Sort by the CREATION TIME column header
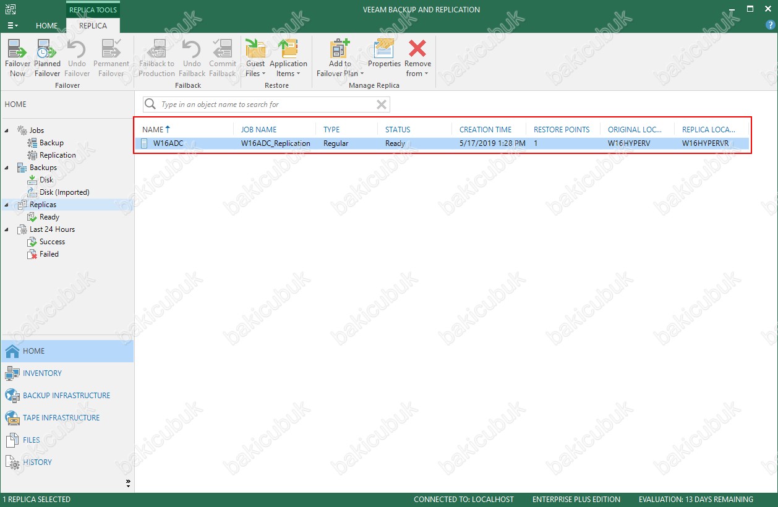778x507 pixels. coord(485,129)
